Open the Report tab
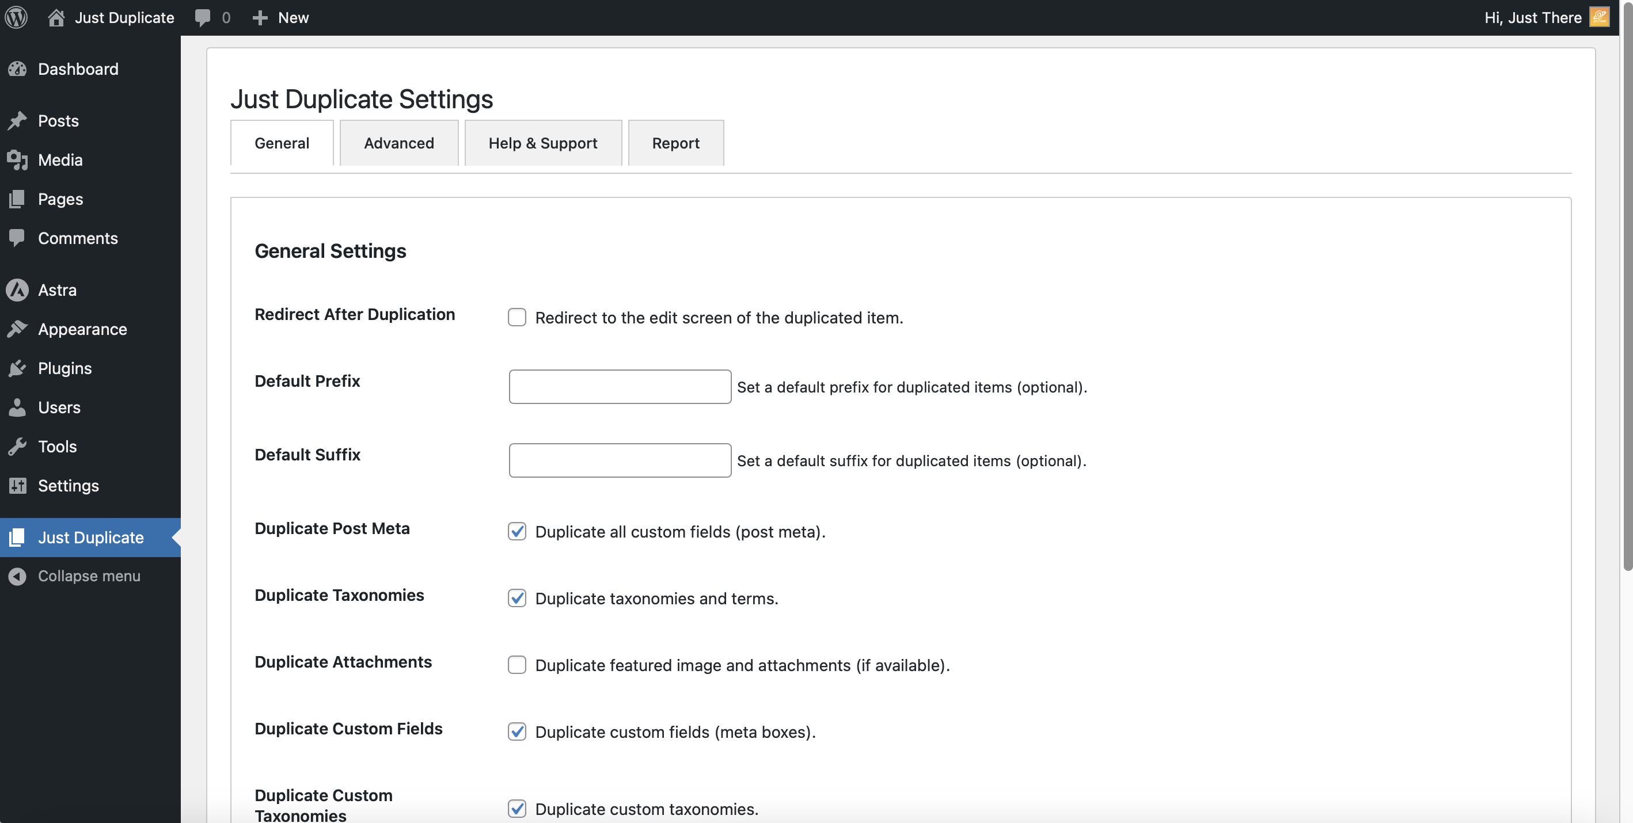Viewport: 1633px width, 823px height. [676, 143]
